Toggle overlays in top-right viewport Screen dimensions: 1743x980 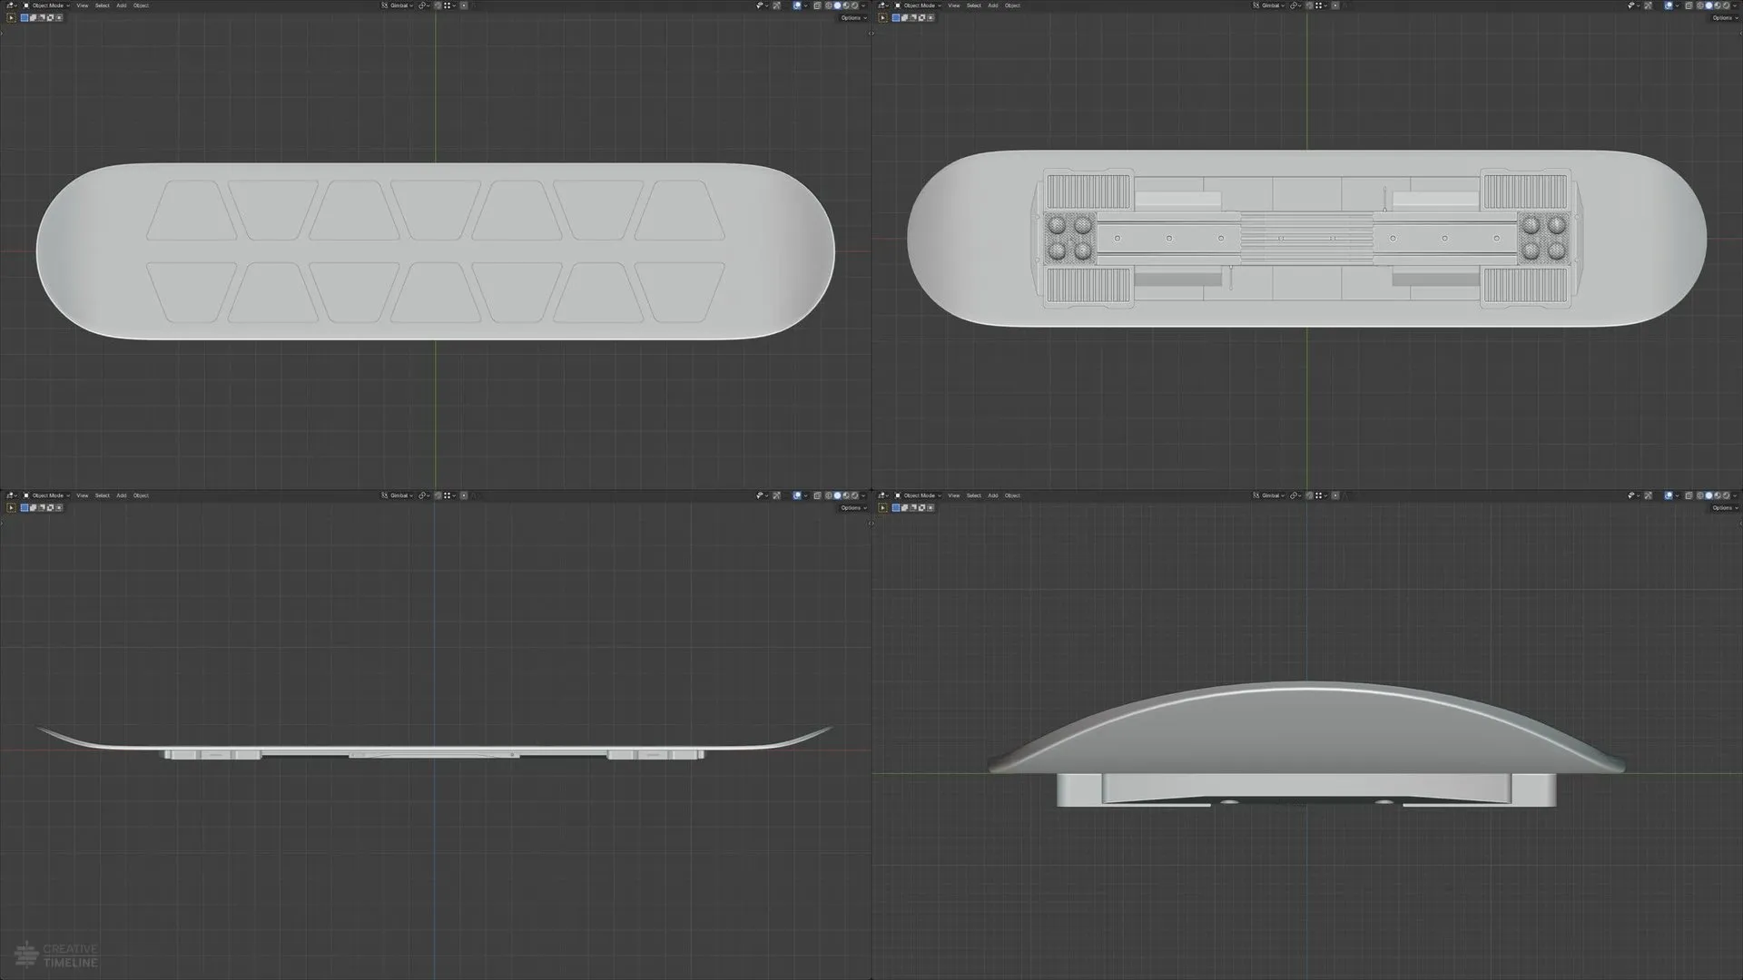(x=1669, y=5)
